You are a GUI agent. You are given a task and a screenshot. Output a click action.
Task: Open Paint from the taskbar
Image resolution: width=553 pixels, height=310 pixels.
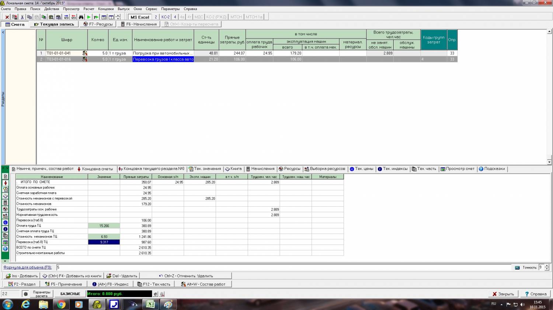[x=168, y=304]
